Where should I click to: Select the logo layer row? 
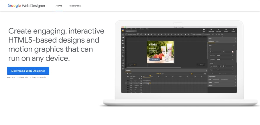click(166, 81)
